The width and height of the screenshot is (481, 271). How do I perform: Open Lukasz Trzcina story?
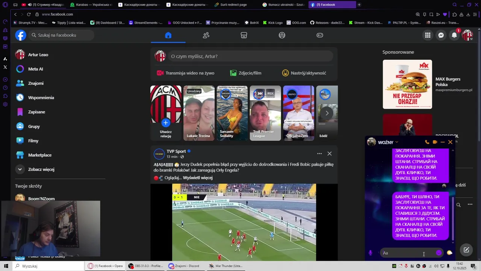199,113
